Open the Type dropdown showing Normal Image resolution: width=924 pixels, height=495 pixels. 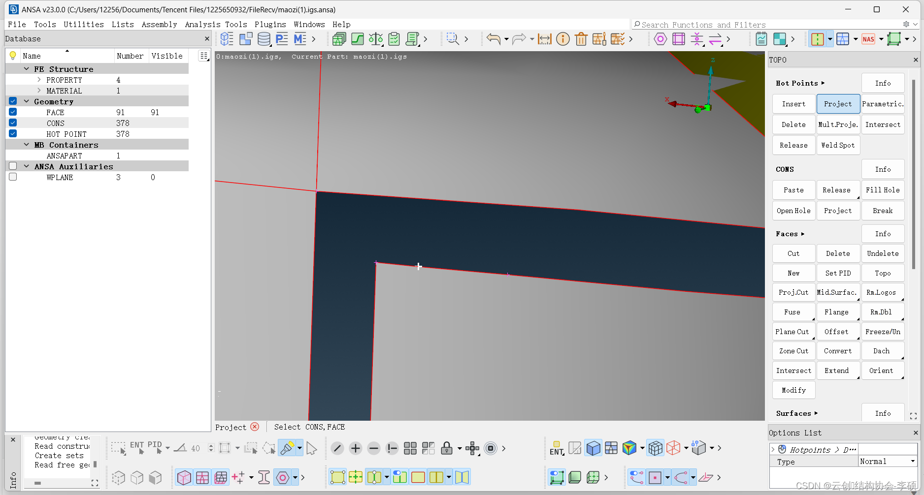pos(887,461)
